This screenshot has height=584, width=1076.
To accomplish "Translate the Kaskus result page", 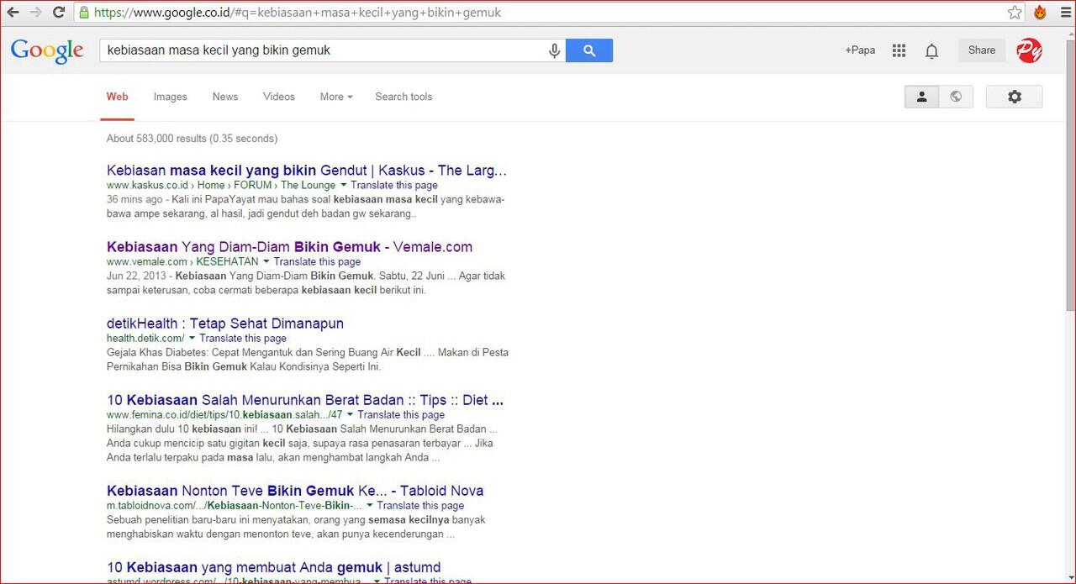I will tap(394, 185).
